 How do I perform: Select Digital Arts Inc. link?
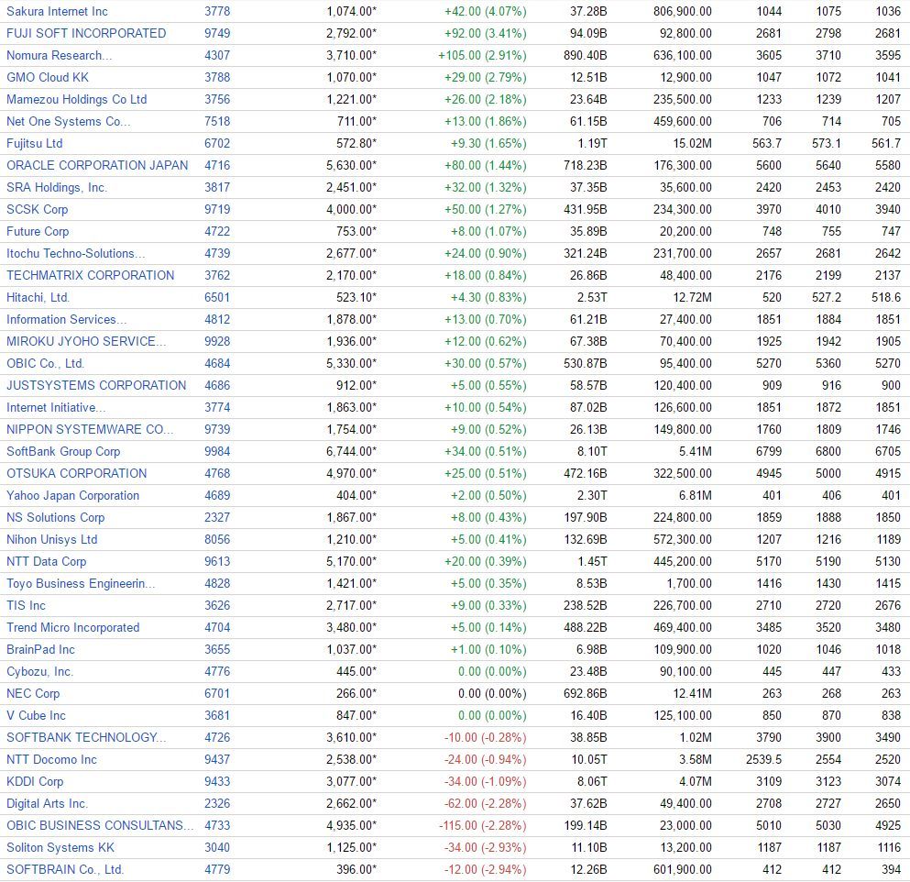point(47,805)
